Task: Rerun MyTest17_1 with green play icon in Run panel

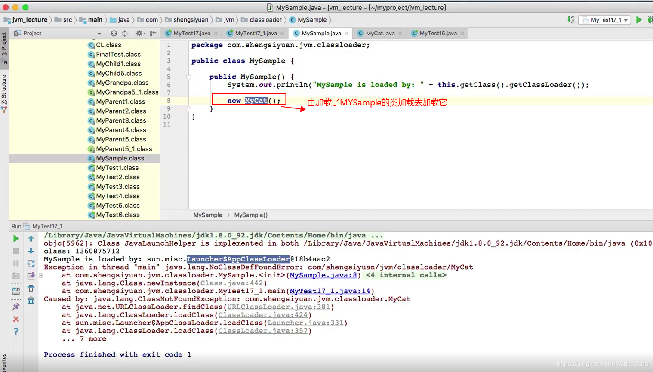Action: 16,238
